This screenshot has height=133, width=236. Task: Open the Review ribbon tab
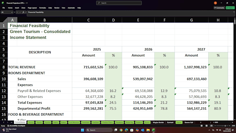(x=57, y=8)
